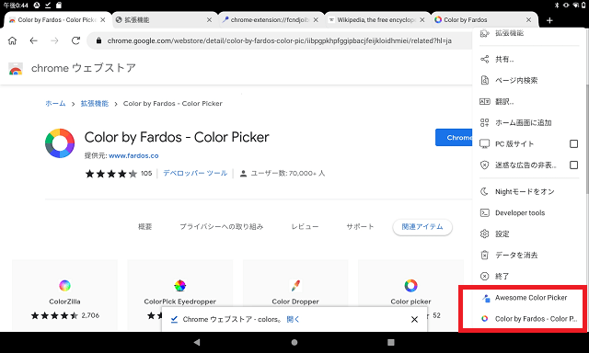The width and height of the screenshot is (589, 353).
Task: Close the 拡張機能 browser tab
Action: 209,20
